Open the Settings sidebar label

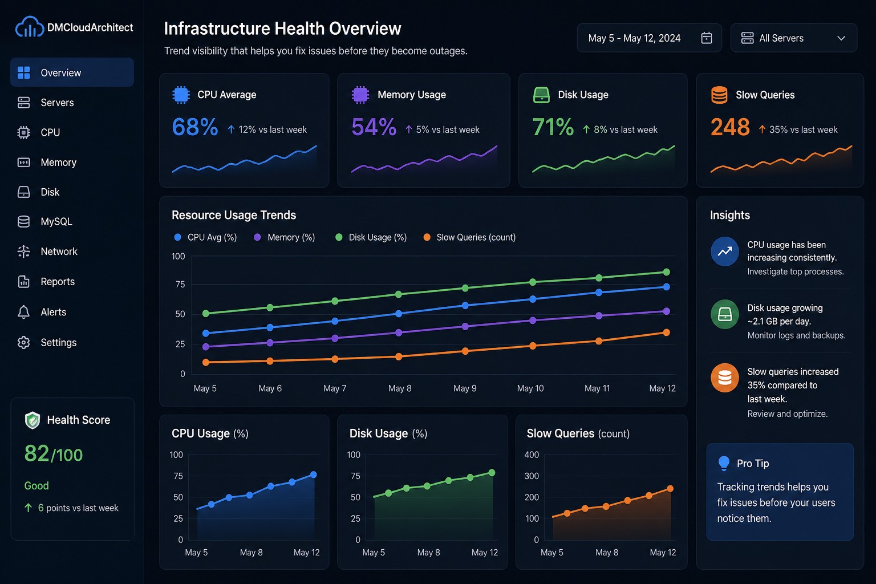click(58, 342)
